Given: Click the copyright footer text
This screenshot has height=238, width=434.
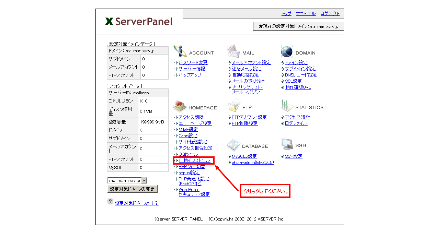Looking at the screenshot, I should click(x=220, y=219).
